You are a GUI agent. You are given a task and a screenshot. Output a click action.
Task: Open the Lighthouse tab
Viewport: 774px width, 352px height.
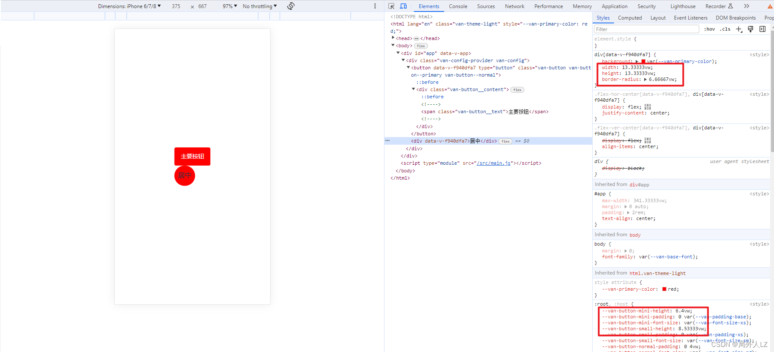point(683,6)
